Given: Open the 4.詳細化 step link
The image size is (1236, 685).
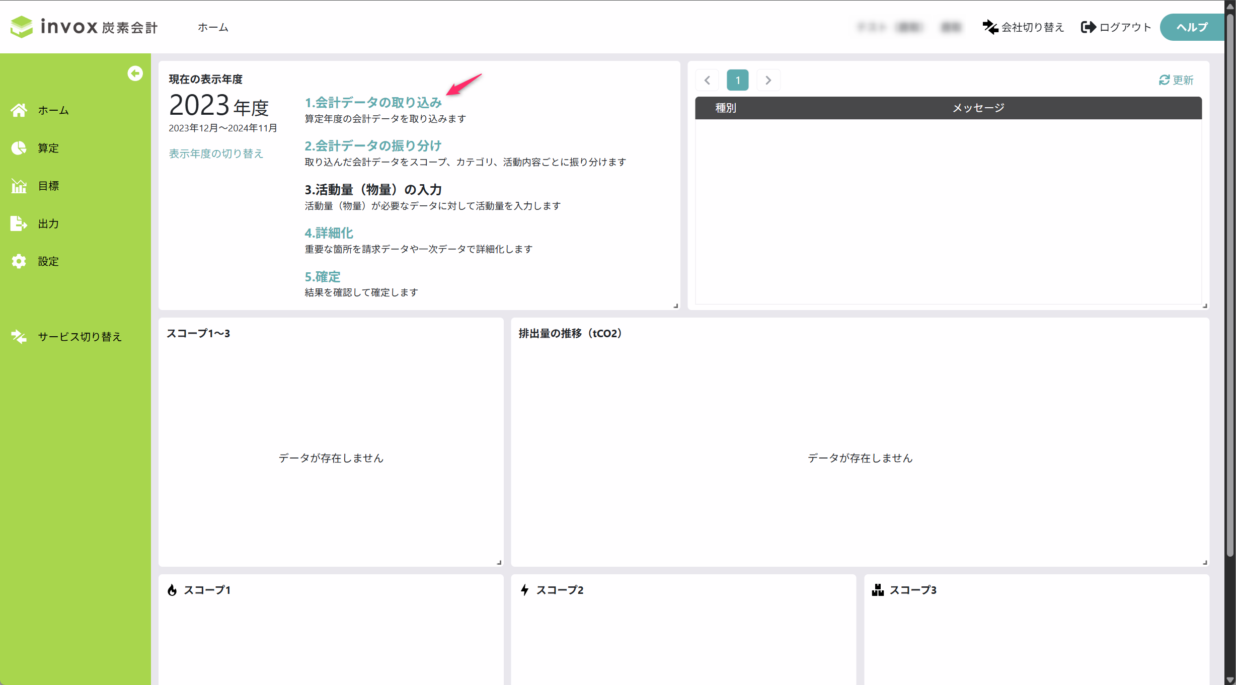Looking at the screenshot, I should click(x=329, y=233).
